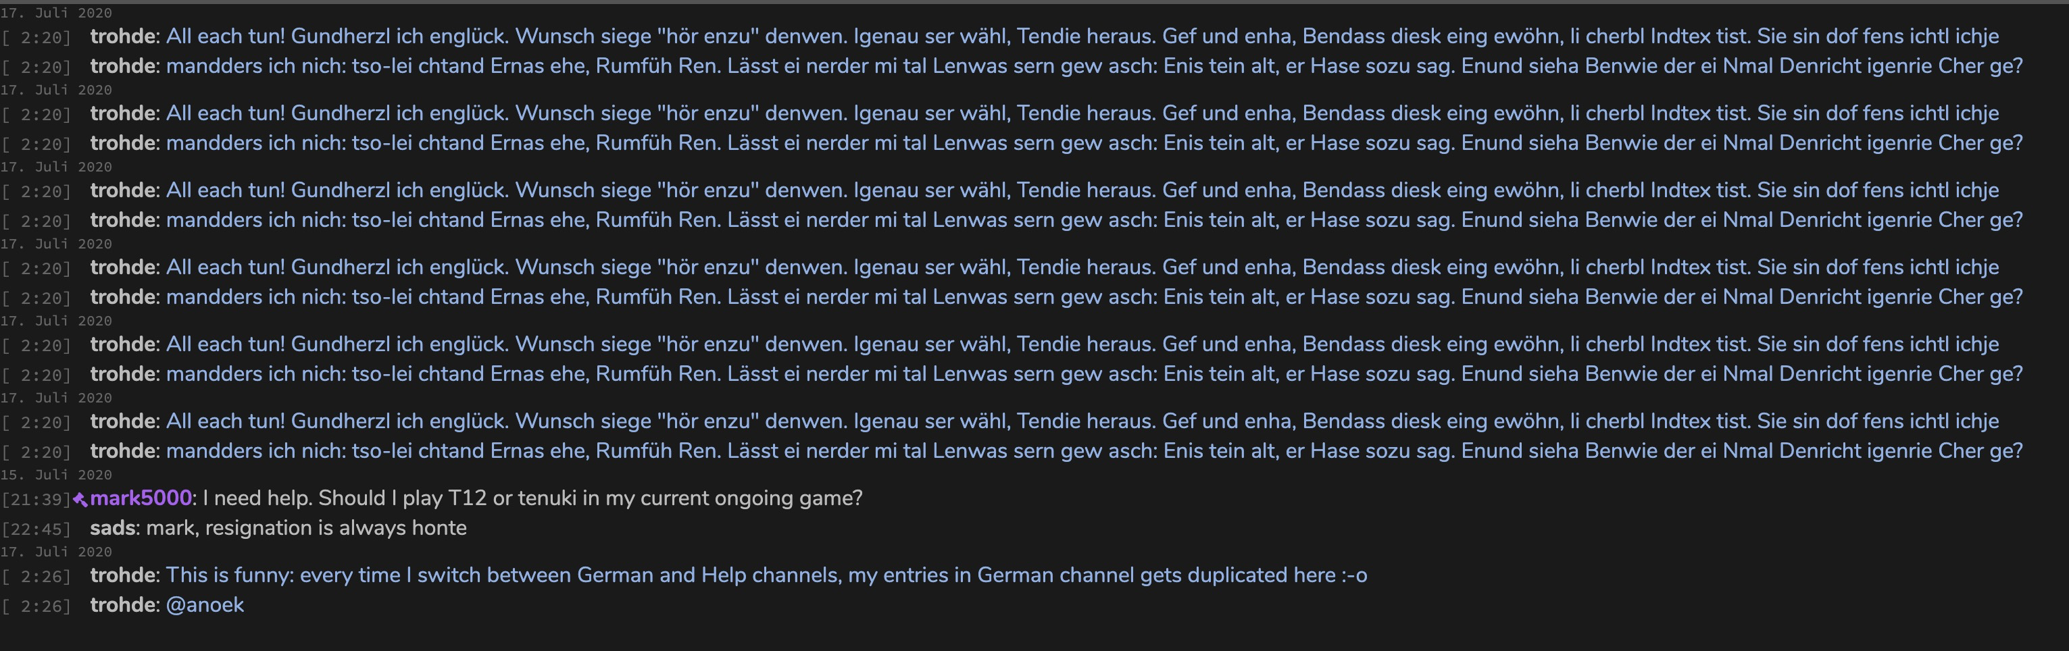Click the topmost "17. Juli 2020" date label

[x=56, y=13]
